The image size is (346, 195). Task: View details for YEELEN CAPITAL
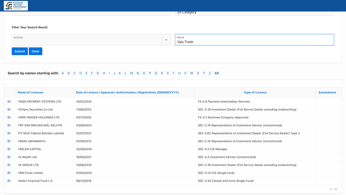click(x=9, y=149)
